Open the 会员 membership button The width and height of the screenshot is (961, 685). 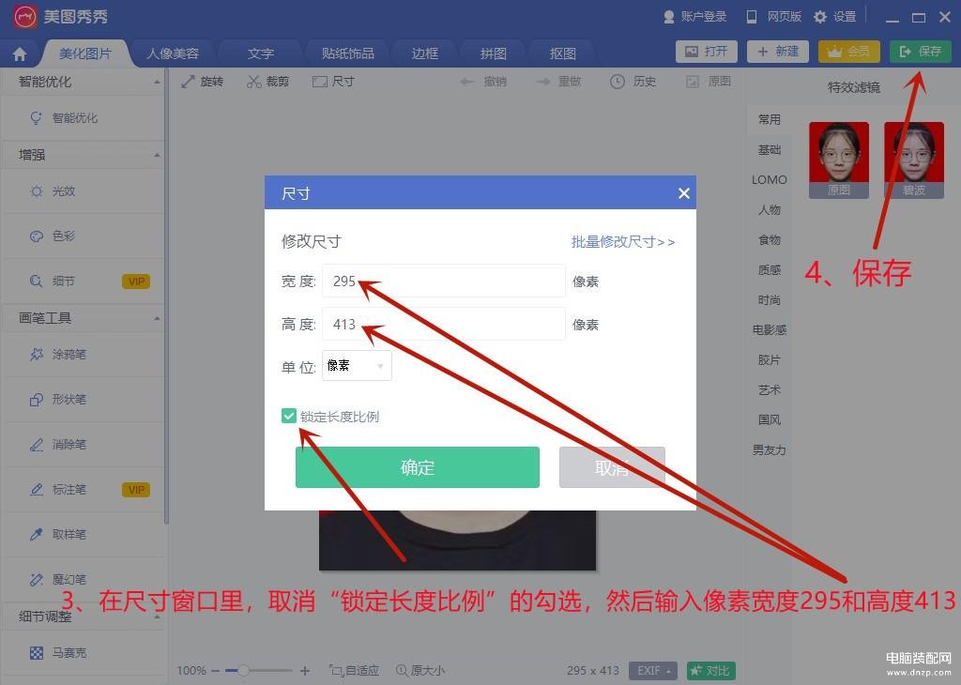(x=848, y=52)
